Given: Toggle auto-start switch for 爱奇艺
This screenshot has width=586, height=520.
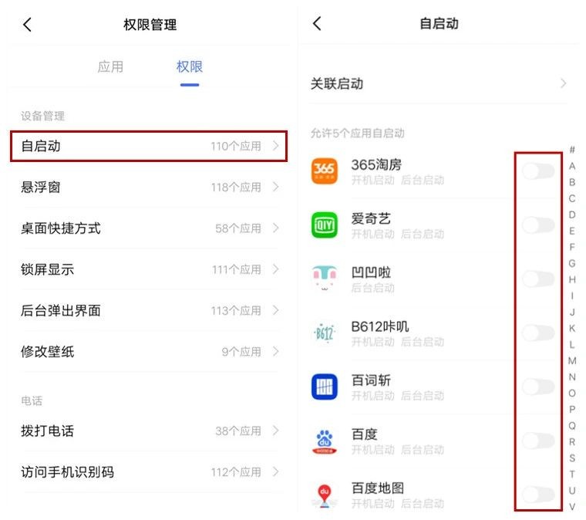Looking at the screenshot, I should [538, 225].
